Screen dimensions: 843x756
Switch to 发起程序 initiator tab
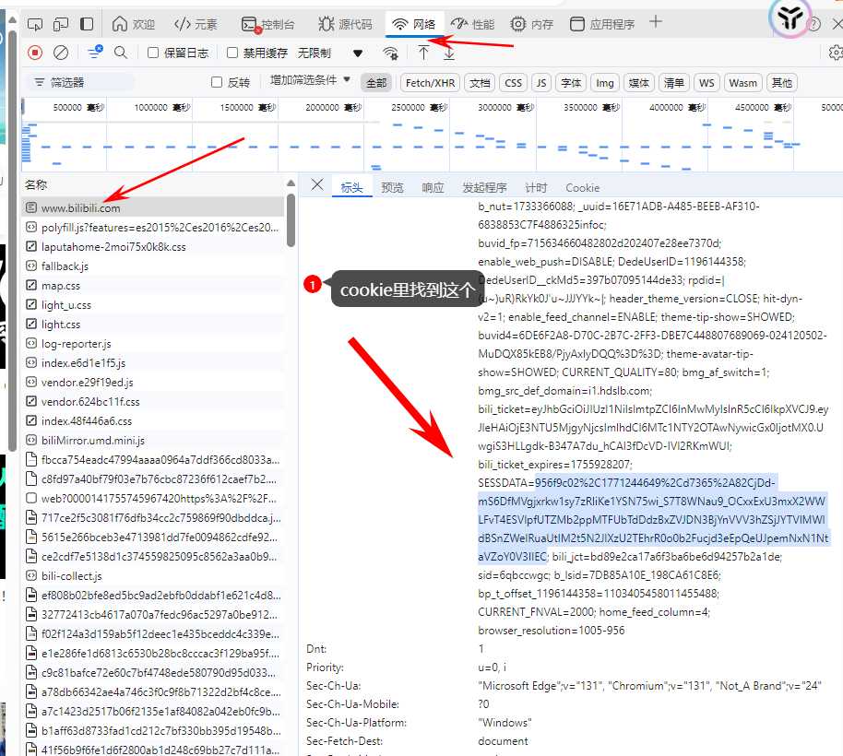coord(484,187)
